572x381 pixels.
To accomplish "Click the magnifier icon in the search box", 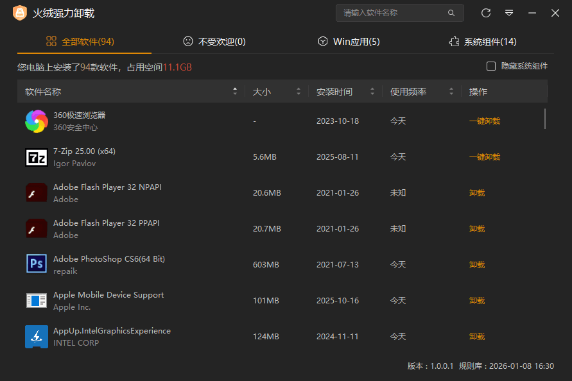I will [x=451, y=13].
